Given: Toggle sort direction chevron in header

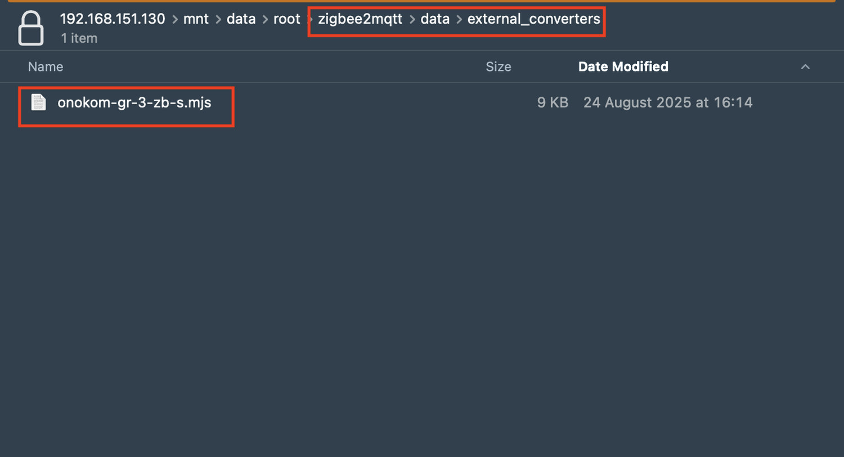Looking at the screenshot, I should (x=805, y=66).
